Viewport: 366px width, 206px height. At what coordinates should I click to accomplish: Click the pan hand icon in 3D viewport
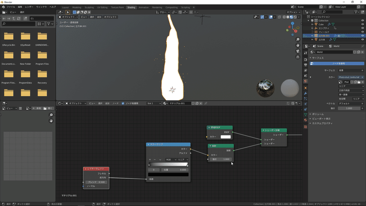[298, 45]
